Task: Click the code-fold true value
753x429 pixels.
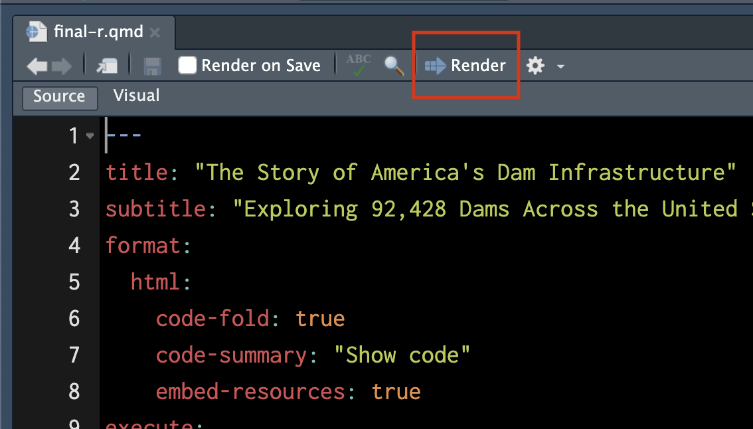Action: 320,319
